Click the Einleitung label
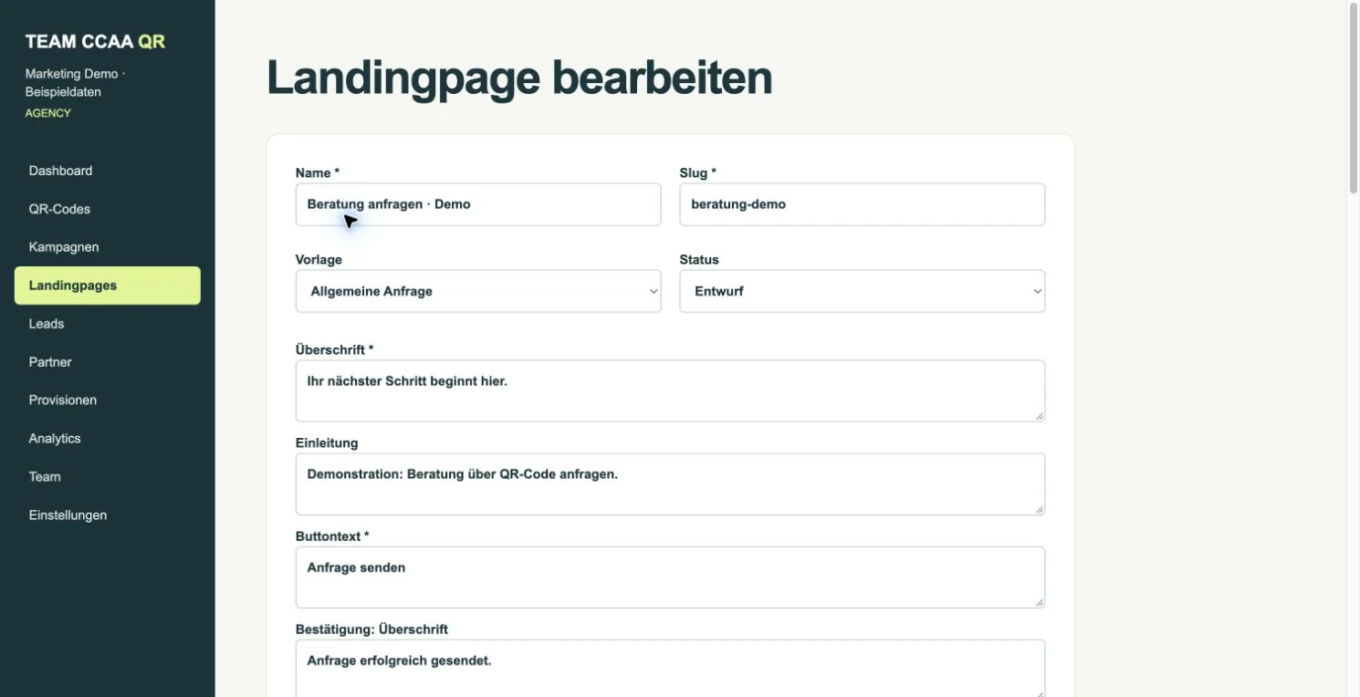 click(327, 442)
